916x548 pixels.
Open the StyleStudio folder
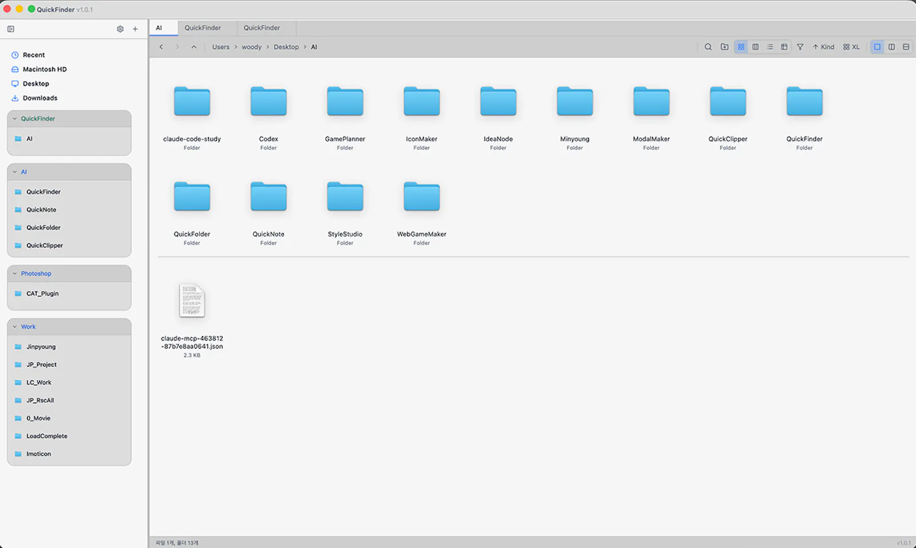pos(345,196)
